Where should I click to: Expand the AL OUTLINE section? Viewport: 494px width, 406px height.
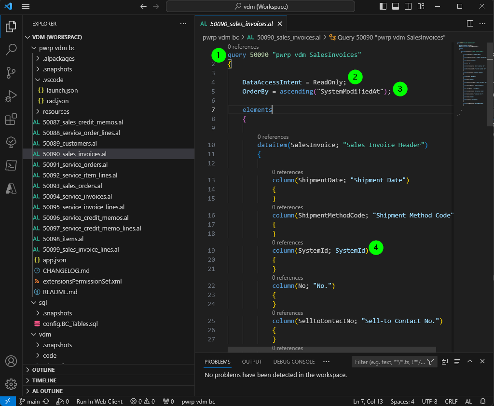click(x=109, y=391)
